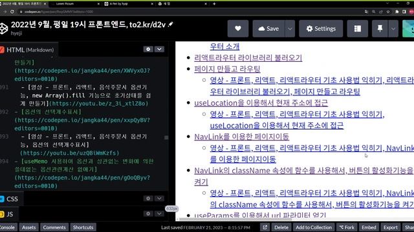Fork this pen
The width and height of the screenshot is (414, 232).
coord(347,227)
